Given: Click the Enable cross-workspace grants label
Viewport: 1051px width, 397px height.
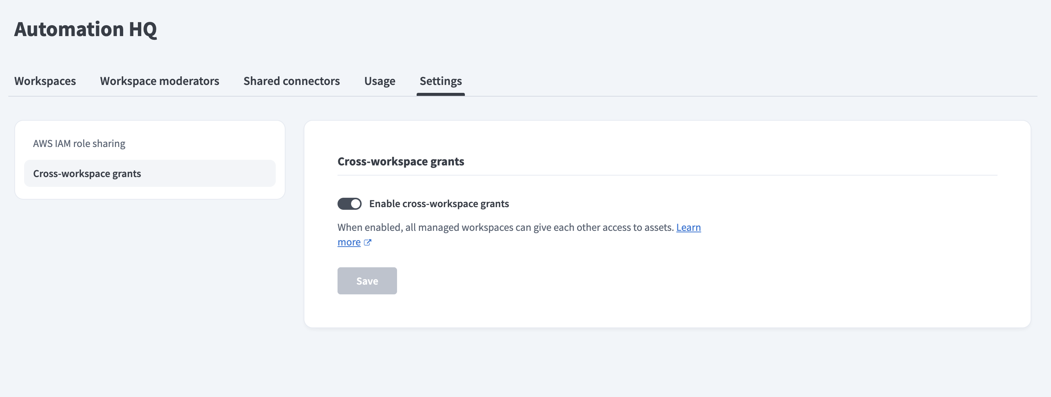Looking at the screenshot, I should [x=439, y=204].
